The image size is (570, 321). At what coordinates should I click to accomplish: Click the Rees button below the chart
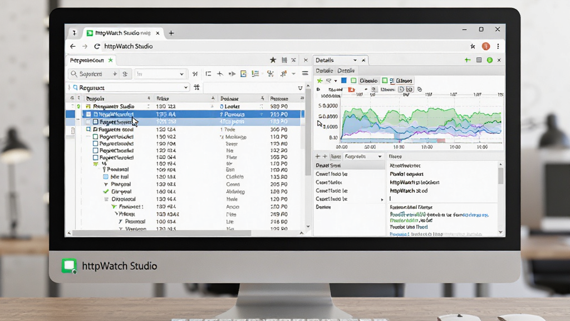tap(336, 157)
